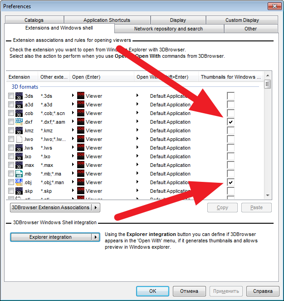Click the MB Maya file icon
The image size is (284, 301).
19,174
